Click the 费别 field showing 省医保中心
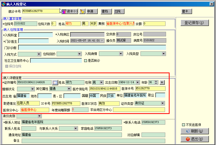The width and height of the screenshot is (216, 145). (x=120, y=24)
